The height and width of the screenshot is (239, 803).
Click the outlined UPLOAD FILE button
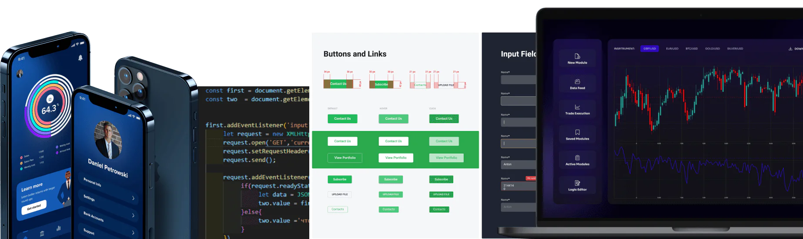(340, 194)
